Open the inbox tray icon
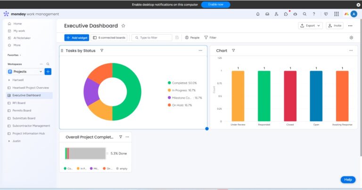The image size is (362, 190). click(267, 14)
